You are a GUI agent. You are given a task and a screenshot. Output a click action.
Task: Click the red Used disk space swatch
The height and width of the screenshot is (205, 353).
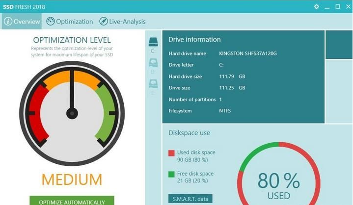tap(171, 153)
